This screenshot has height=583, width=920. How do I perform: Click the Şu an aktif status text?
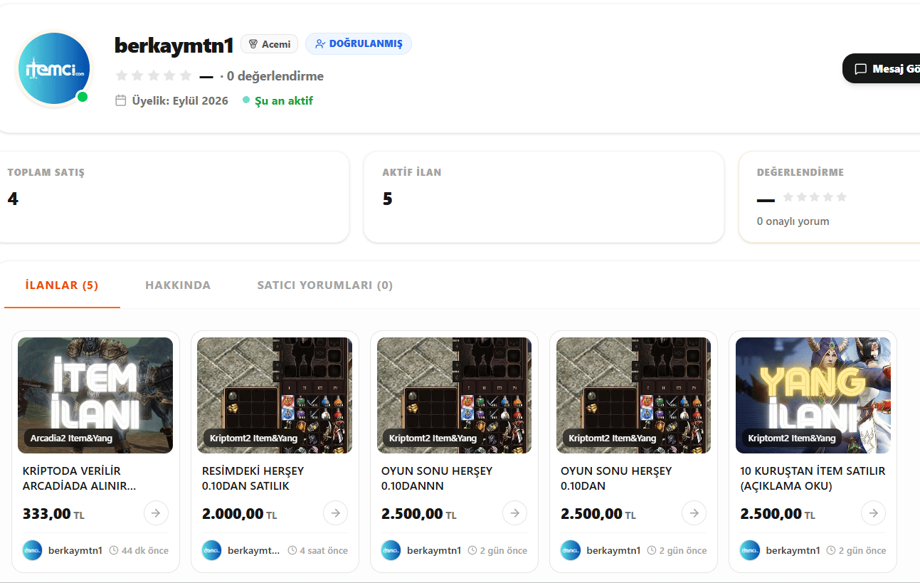pos(284,100)
